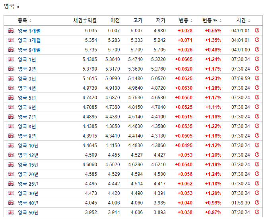The height and width of the screenshot is (220, 266).
Task: Click the yield value 5.035
Action: pos(91,31)
